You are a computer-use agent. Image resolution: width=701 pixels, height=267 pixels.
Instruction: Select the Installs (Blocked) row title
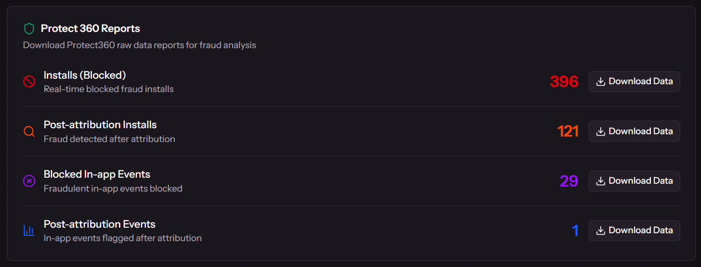point(85,75)
